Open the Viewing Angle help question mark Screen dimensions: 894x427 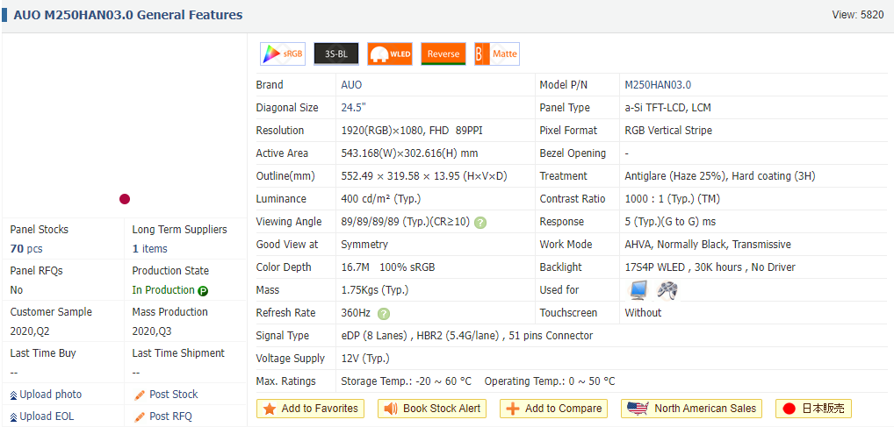pyautogui.click(x=480, y=223)
